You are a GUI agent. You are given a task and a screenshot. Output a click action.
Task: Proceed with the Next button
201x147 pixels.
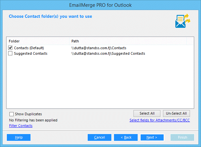[x=152, y=137]
